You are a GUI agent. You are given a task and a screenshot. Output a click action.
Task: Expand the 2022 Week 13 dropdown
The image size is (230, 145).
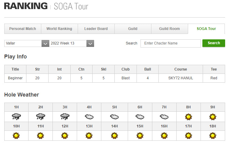point(72,43)
